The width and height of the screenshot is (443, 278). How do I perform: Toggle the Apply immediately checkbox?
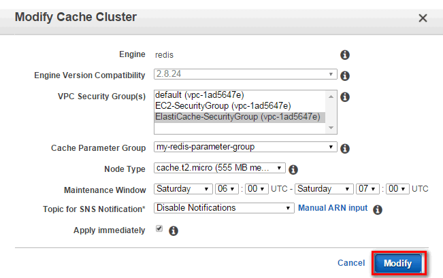point(159,228)
